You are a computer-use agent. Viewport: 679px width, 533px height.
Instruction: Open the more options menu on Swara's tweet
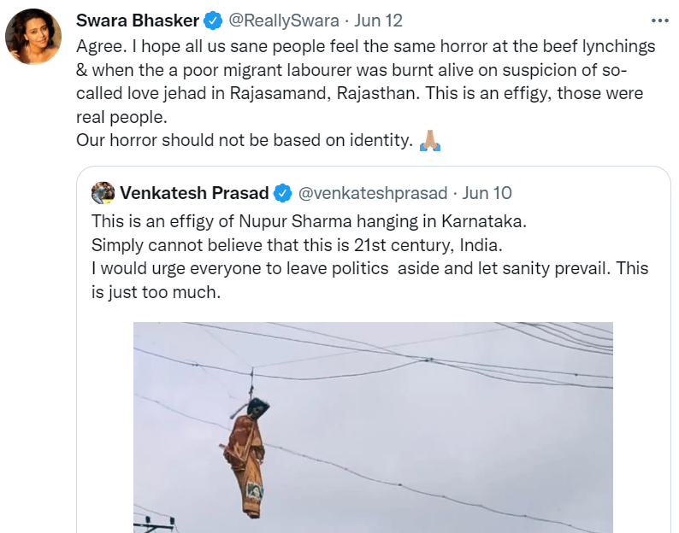point(659,20)
